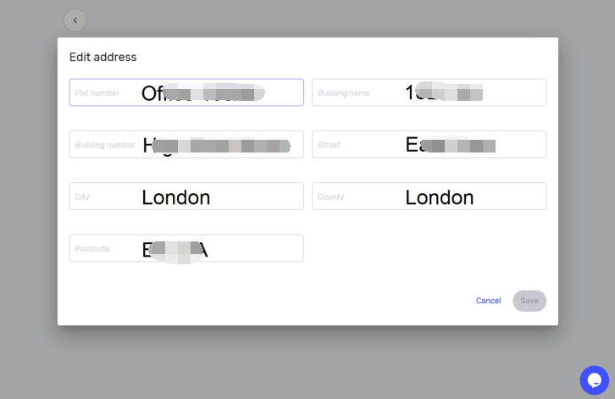Click the value text in Building name field
The width and height of the screenshot is (615, 399).
tap(444, 92)
